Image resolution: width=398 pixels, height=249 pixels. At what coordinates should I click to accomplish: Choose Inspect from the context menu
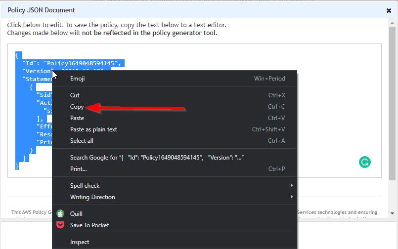[x=175, y=242]
